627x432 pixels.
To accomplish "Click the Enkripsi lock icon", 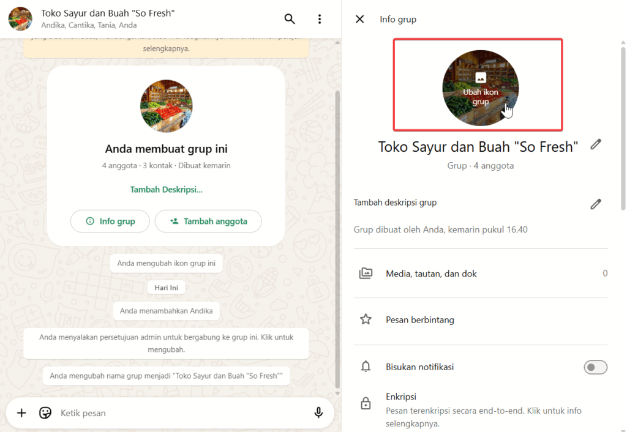I will pyautogui.click(x=366, y=403).
